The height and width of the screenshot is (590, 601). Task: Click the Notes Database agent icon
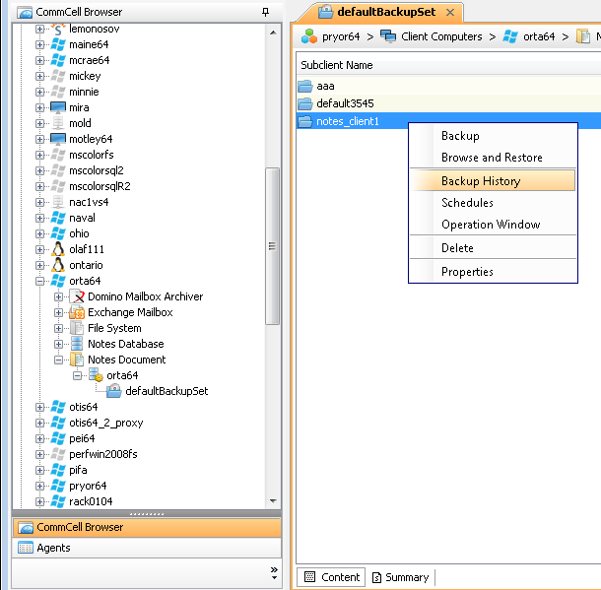(x=77, y=344)
